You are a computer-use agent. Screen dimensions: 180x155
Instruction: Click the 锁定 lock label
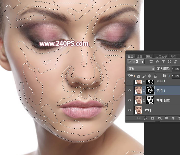[x=131, y=76]
